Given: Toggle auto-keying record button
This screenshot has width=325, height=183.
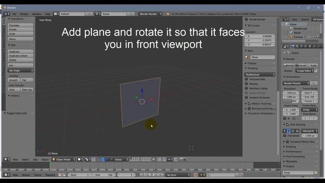Looking at the screenshot, I should click(196, 175).
